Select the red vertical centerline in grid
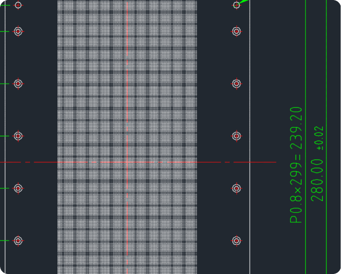This screenshot has width=341, height=274. pos(127,137)
